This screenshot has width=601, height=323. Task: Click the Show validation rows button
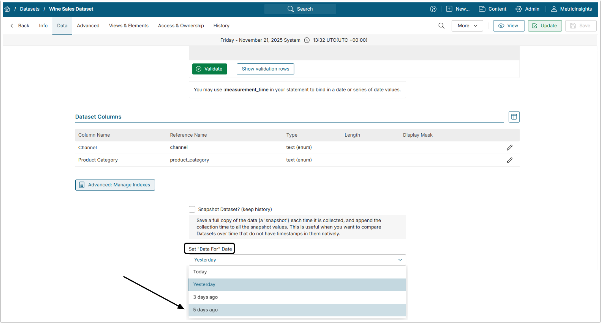(265, 69)
